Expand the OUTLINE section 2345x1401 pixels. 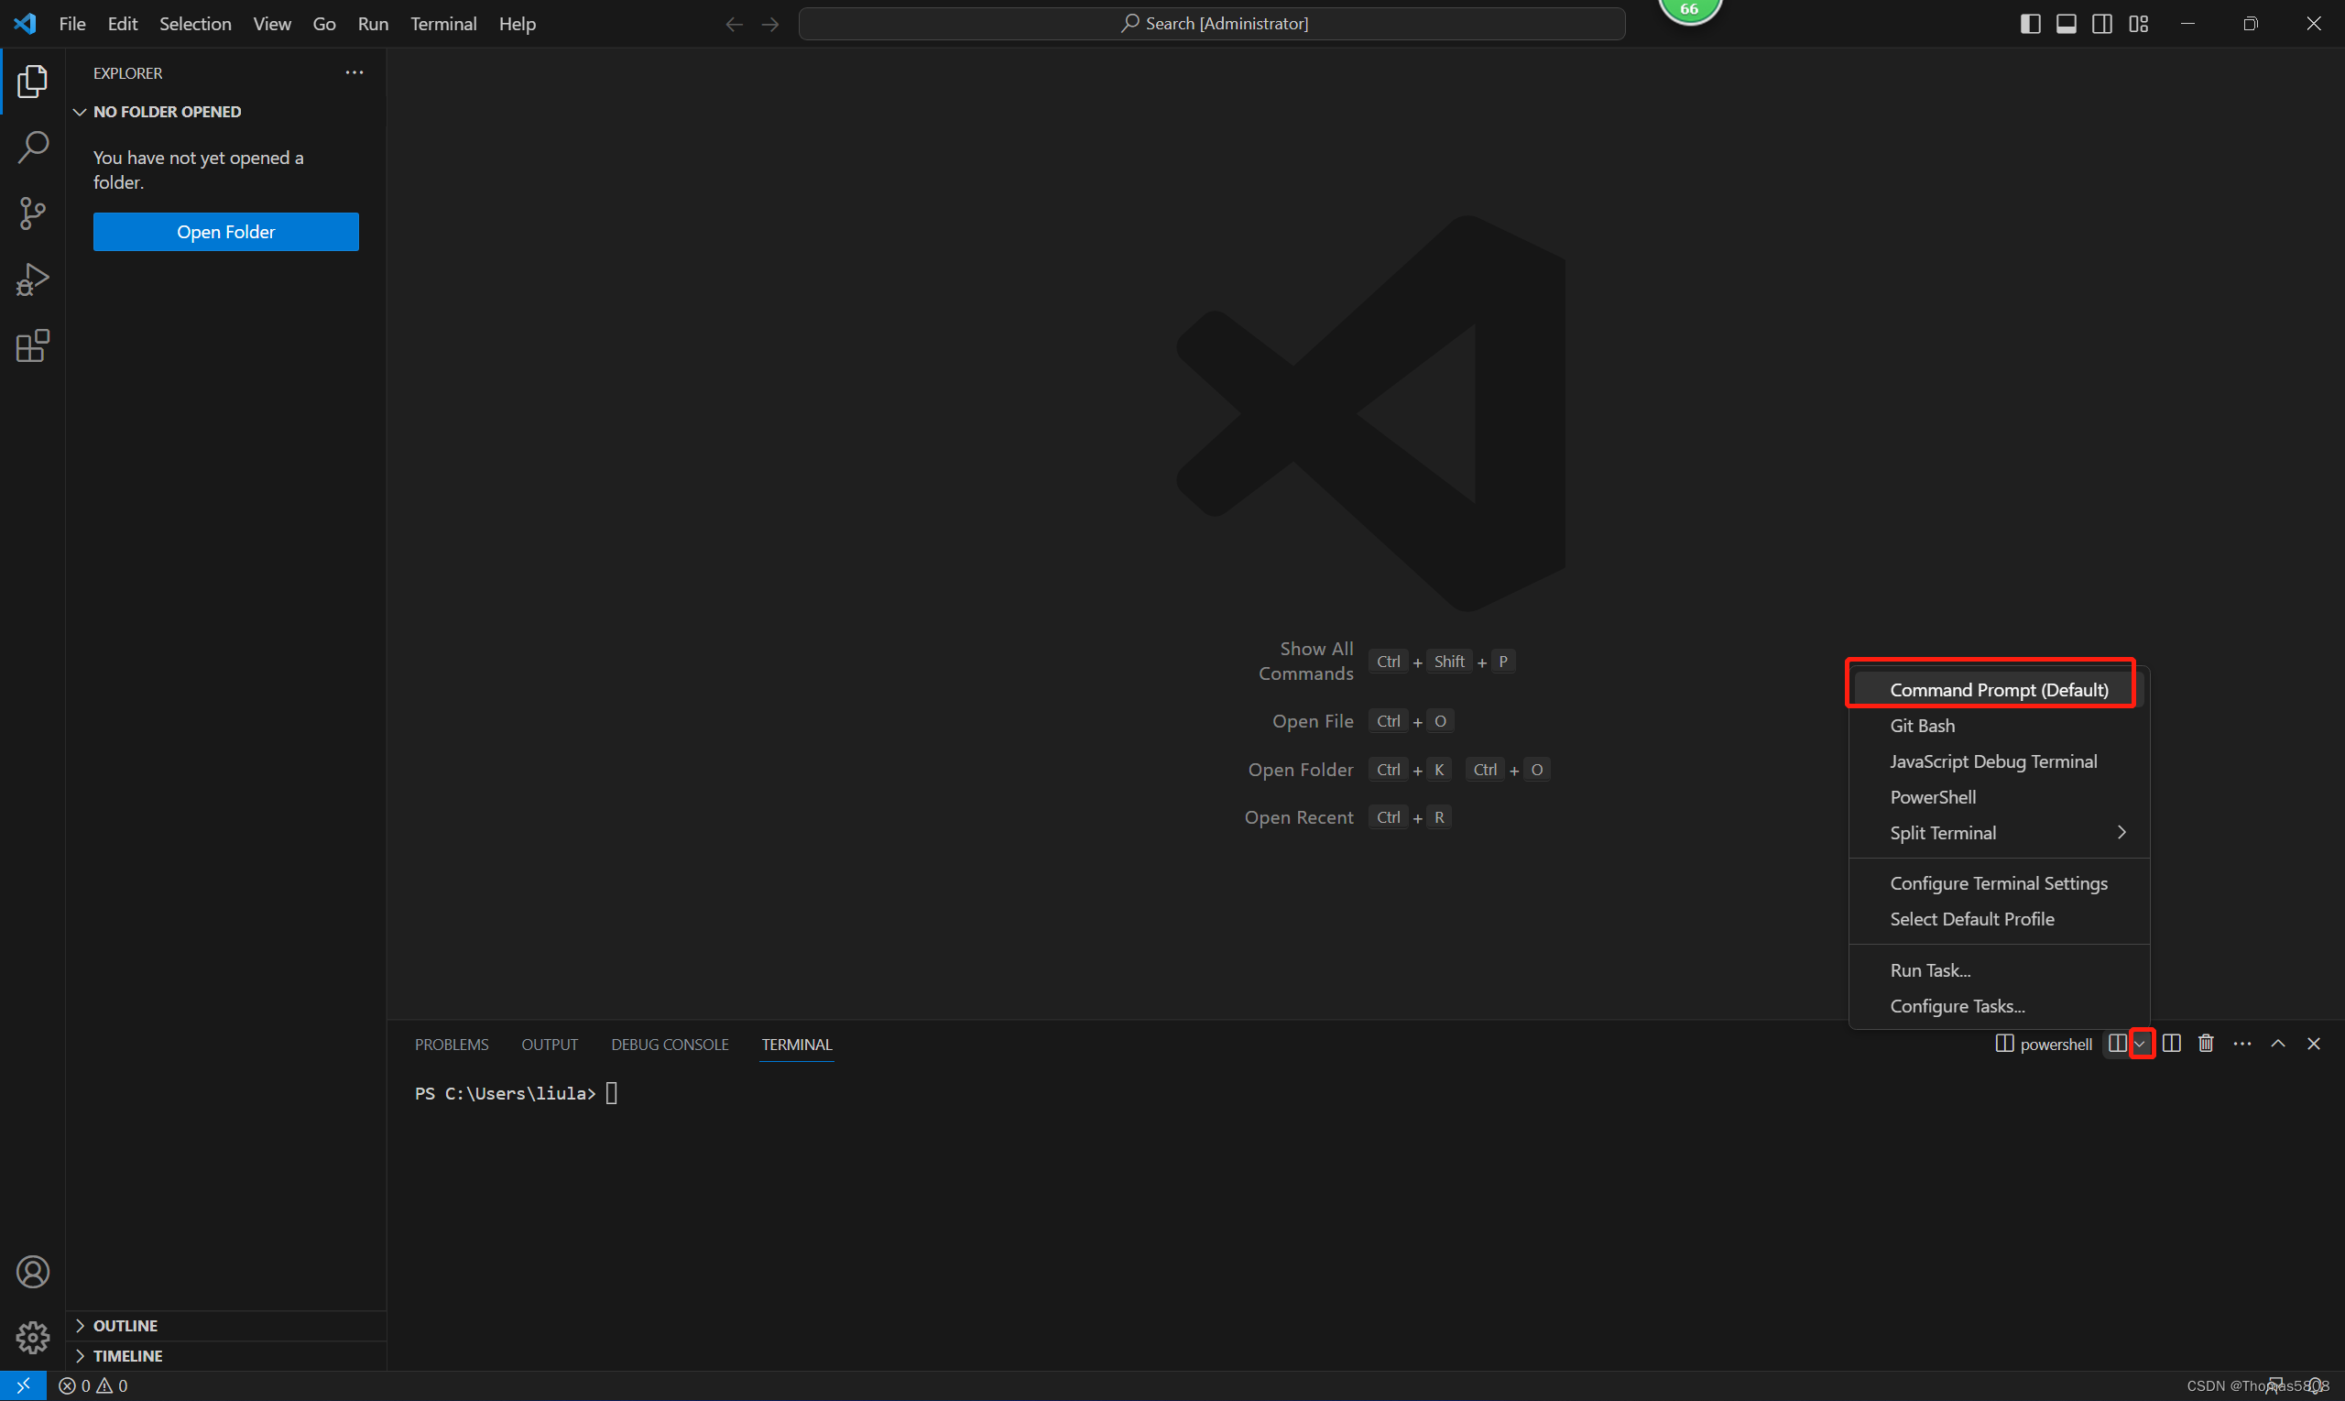point(125,1326)
